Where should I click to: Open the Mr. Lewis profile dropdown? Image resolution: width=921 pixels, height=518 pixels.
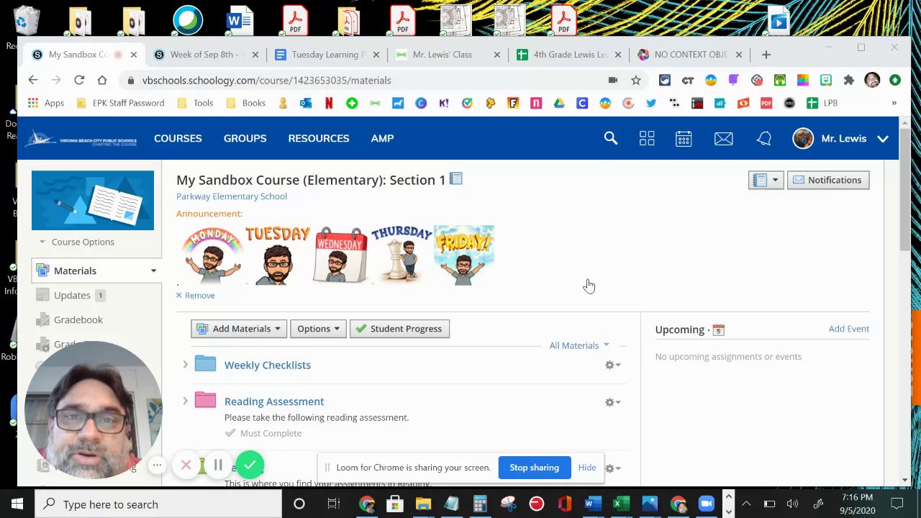coord(840,138)
